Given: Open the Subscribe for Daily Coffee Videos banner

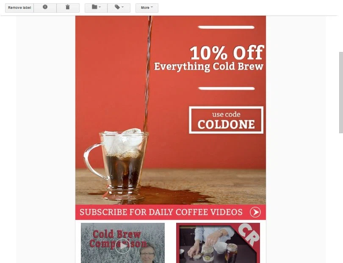Looking at the screenshot, I should [x=171, y=212].
